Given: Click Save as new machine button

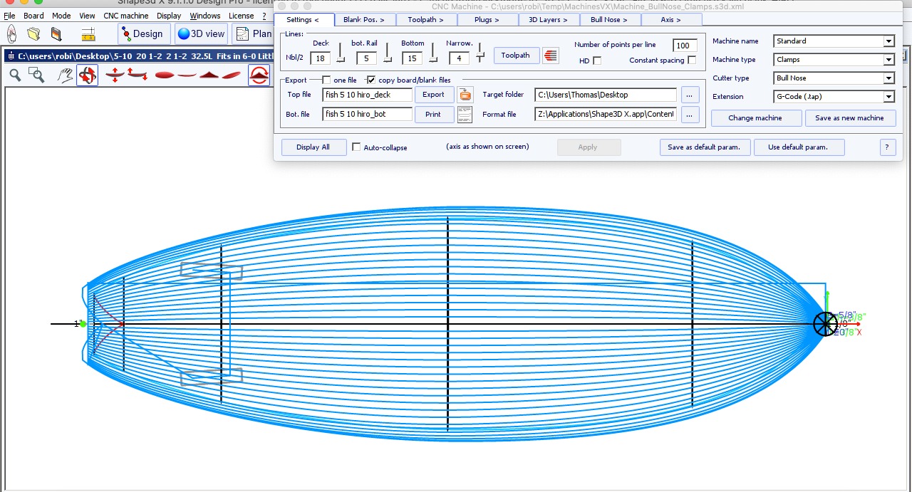Looking at the screenshot, I should 850,118.
